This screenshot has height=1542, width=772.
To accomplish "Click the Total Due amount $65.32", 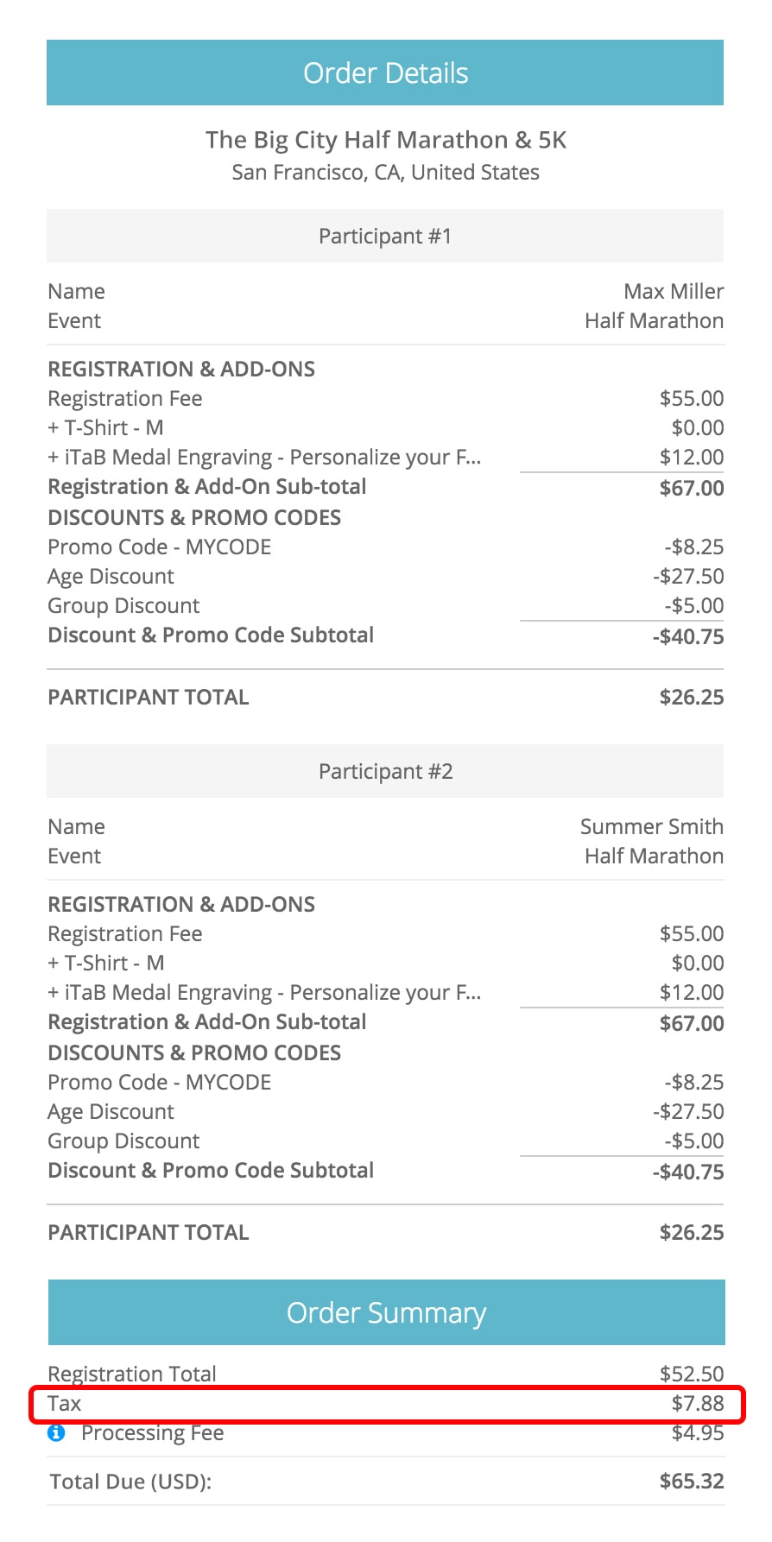I will (x=692, y=1482).
